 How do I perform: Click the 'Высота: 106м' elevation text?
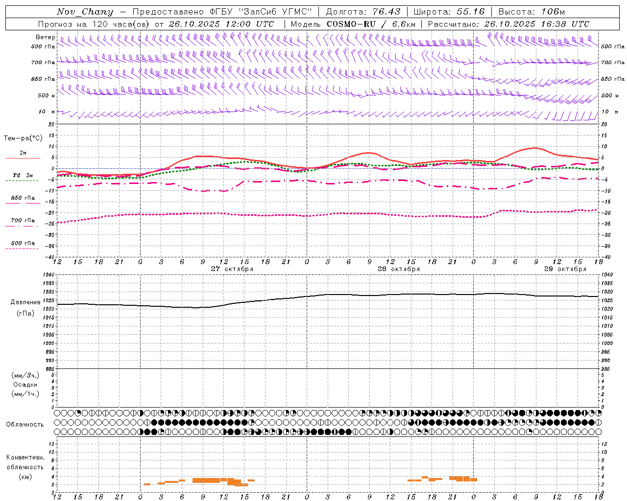531,12
